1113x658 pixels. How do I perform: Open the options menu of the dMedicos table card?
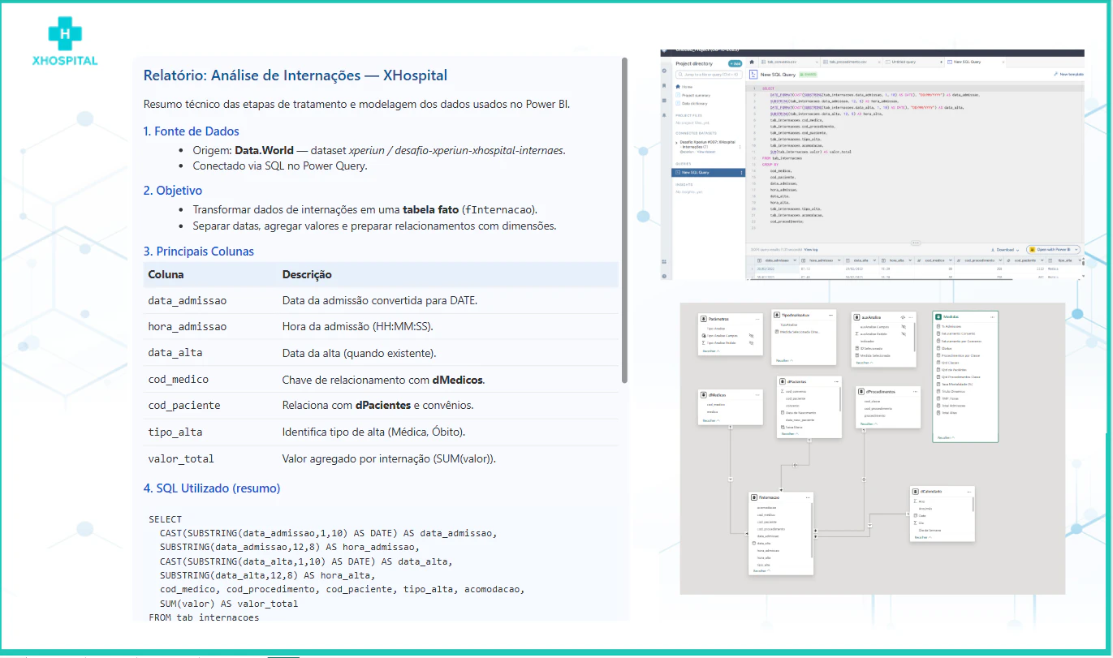tap(757, 395)
